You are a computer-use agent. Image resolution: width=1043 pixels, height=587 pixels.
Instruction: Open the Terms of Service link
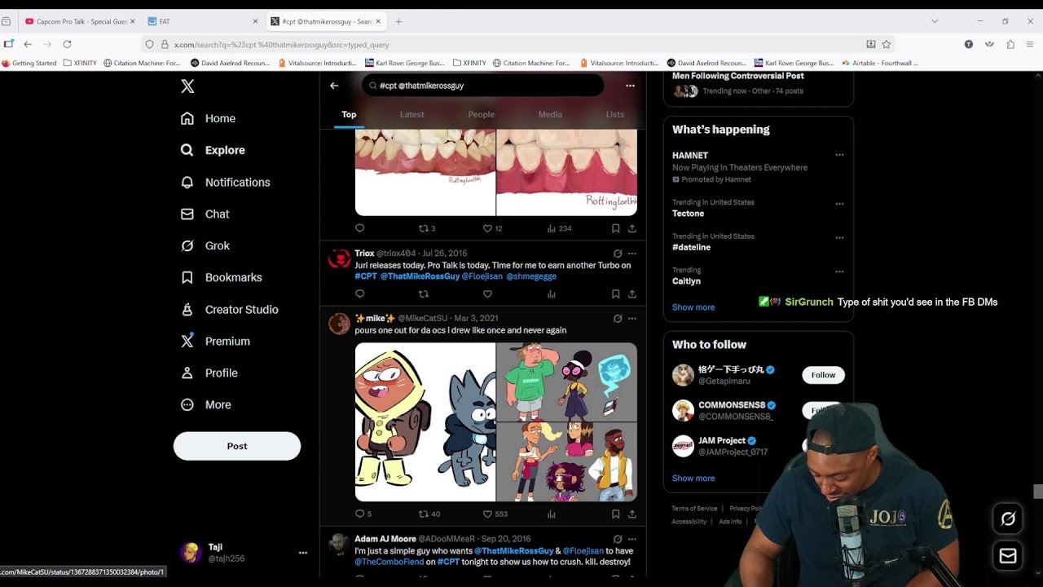[x=694, y=509]
